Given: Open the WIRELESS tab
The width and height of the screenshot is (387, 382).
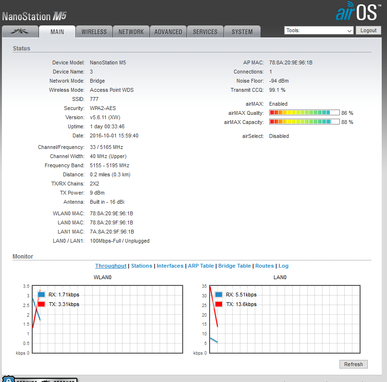Looking at the screenshot, I should click(x=94, y=32).
